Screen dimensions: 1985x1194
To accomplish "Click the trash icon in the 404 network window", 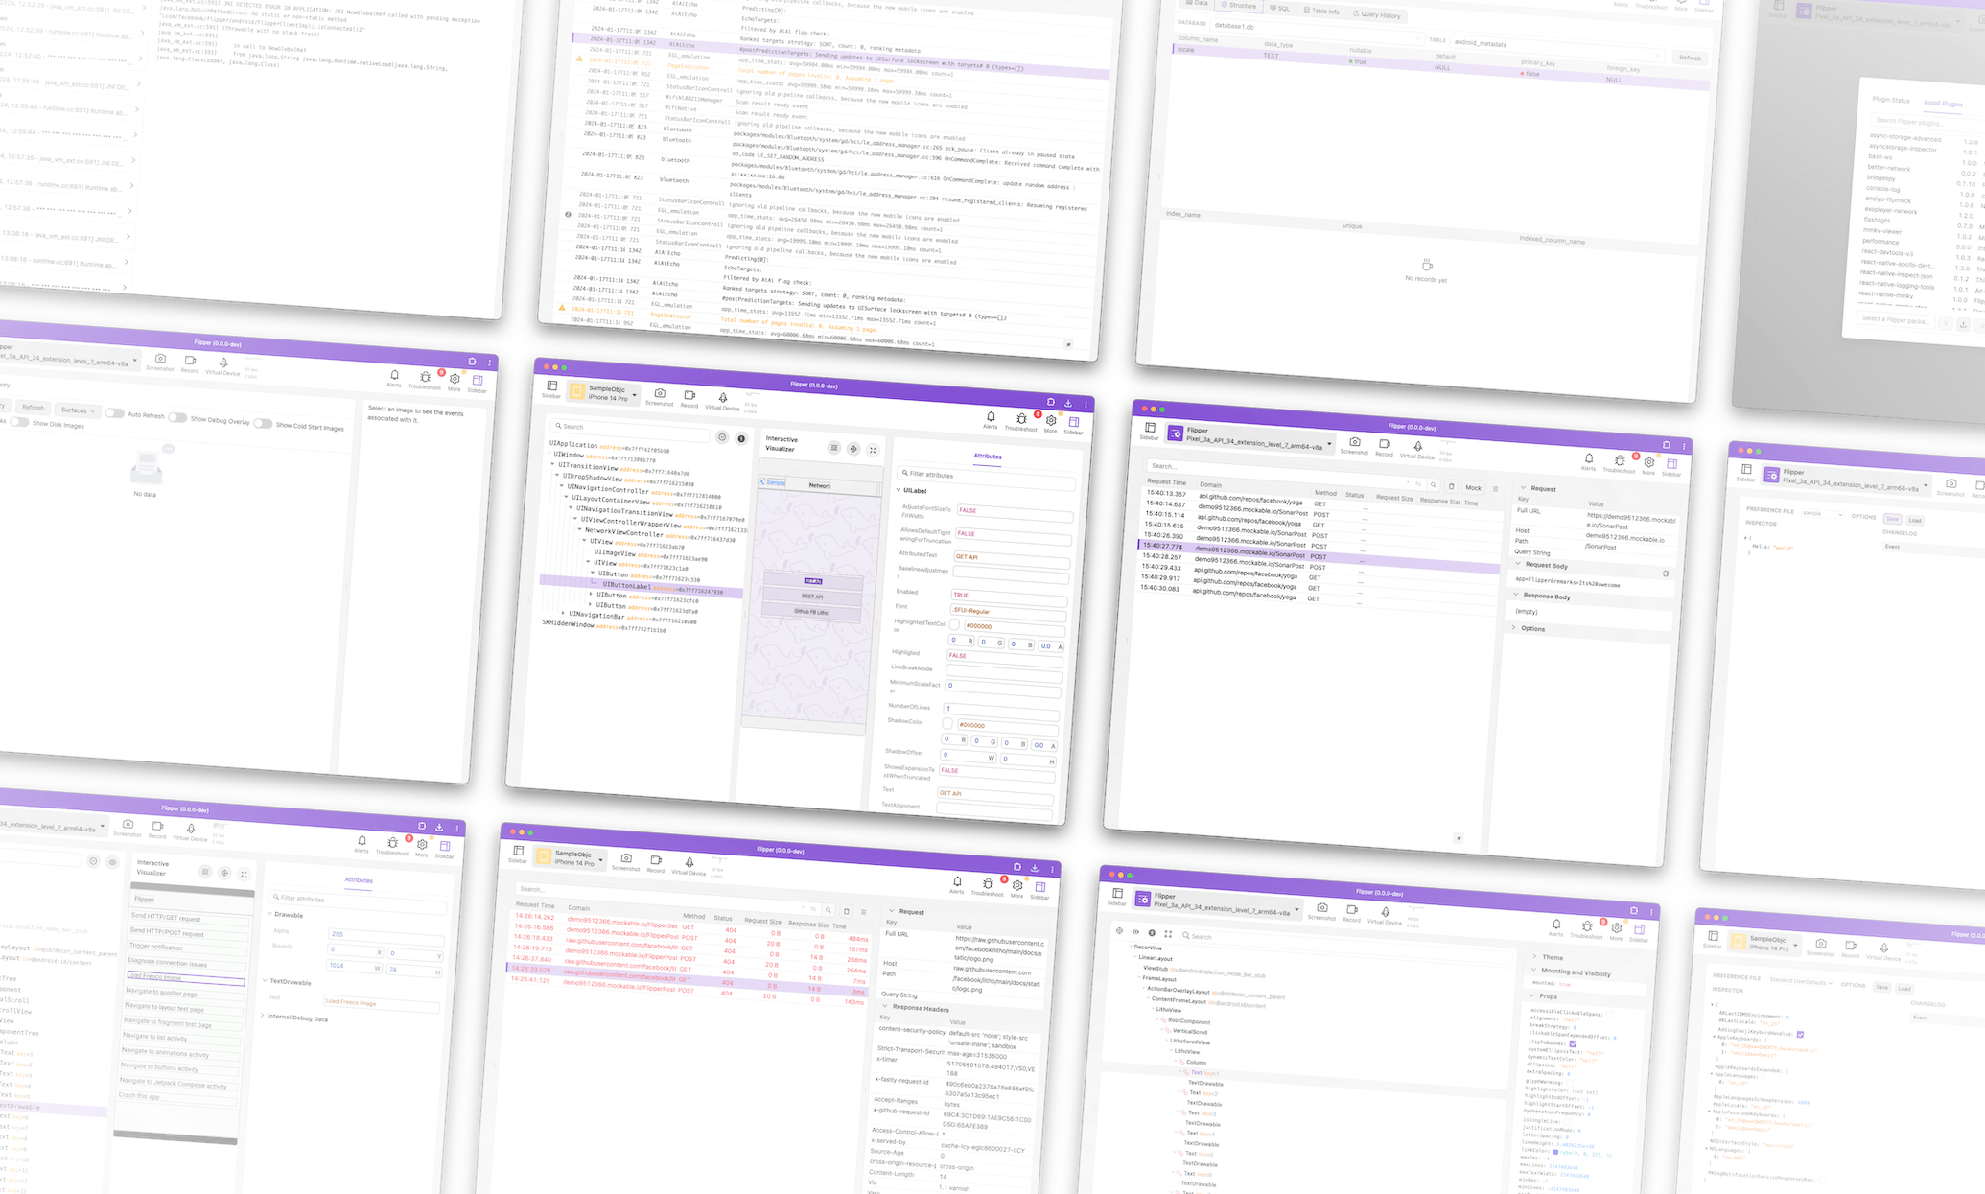I will pos(846,911).
